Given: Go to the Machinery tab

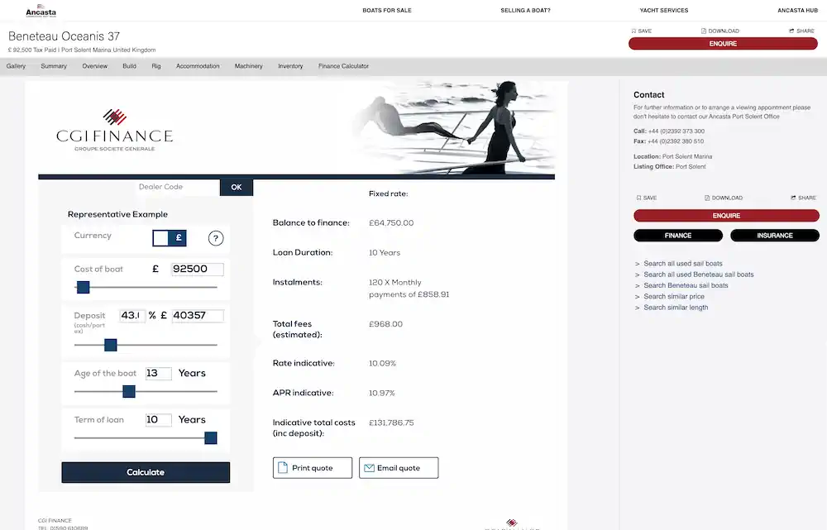Looking at the screenshot, I should pos(248,66).
